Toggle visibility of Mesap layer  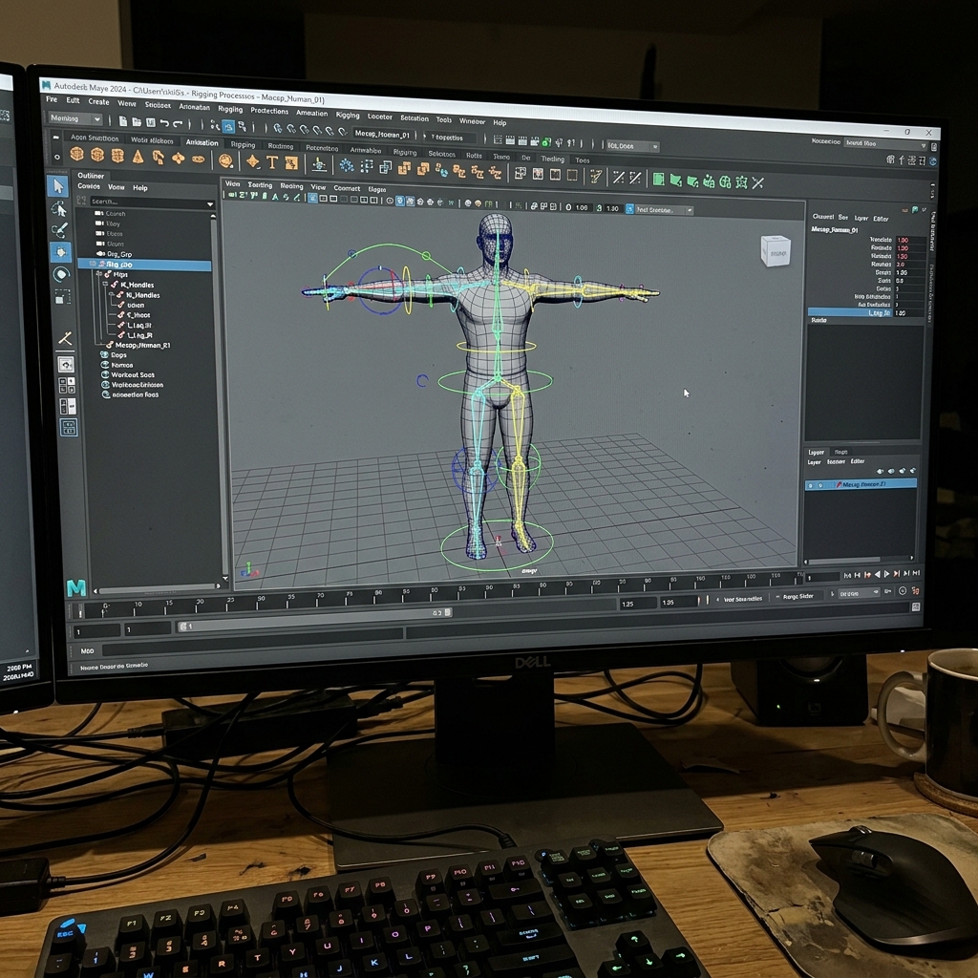tap(810, 484)
